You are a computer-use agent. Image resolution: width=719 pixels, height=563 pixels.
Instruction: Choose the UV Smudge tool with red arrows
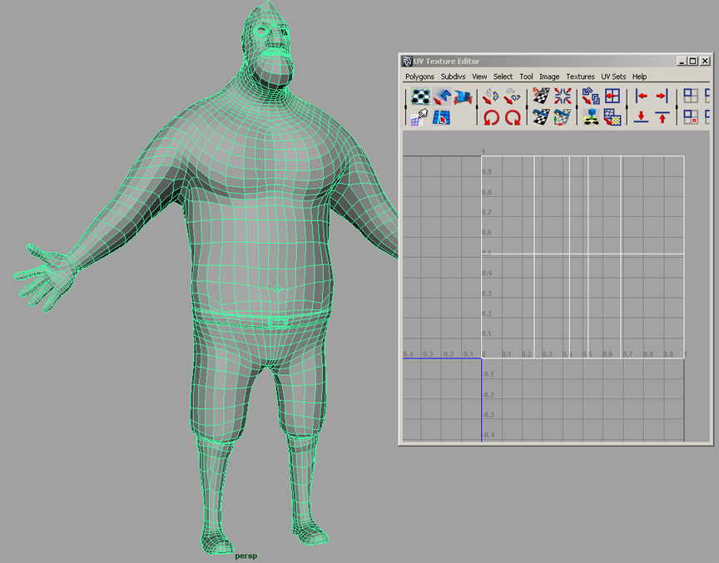[x=463, y=96]
